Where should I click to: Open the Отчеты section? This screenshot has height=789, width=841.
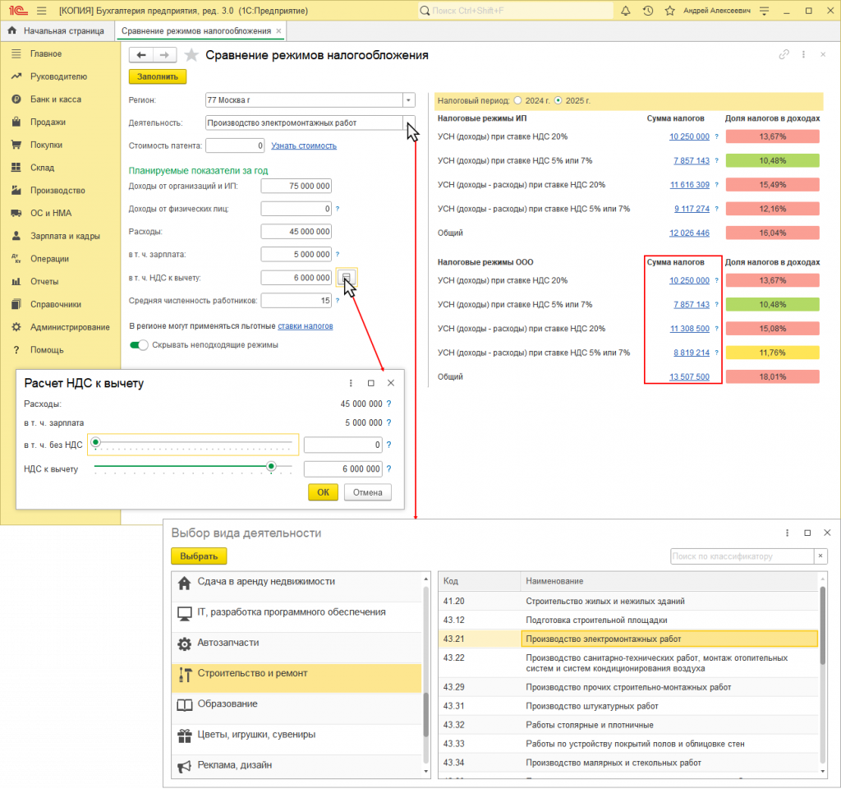point(44,281)
